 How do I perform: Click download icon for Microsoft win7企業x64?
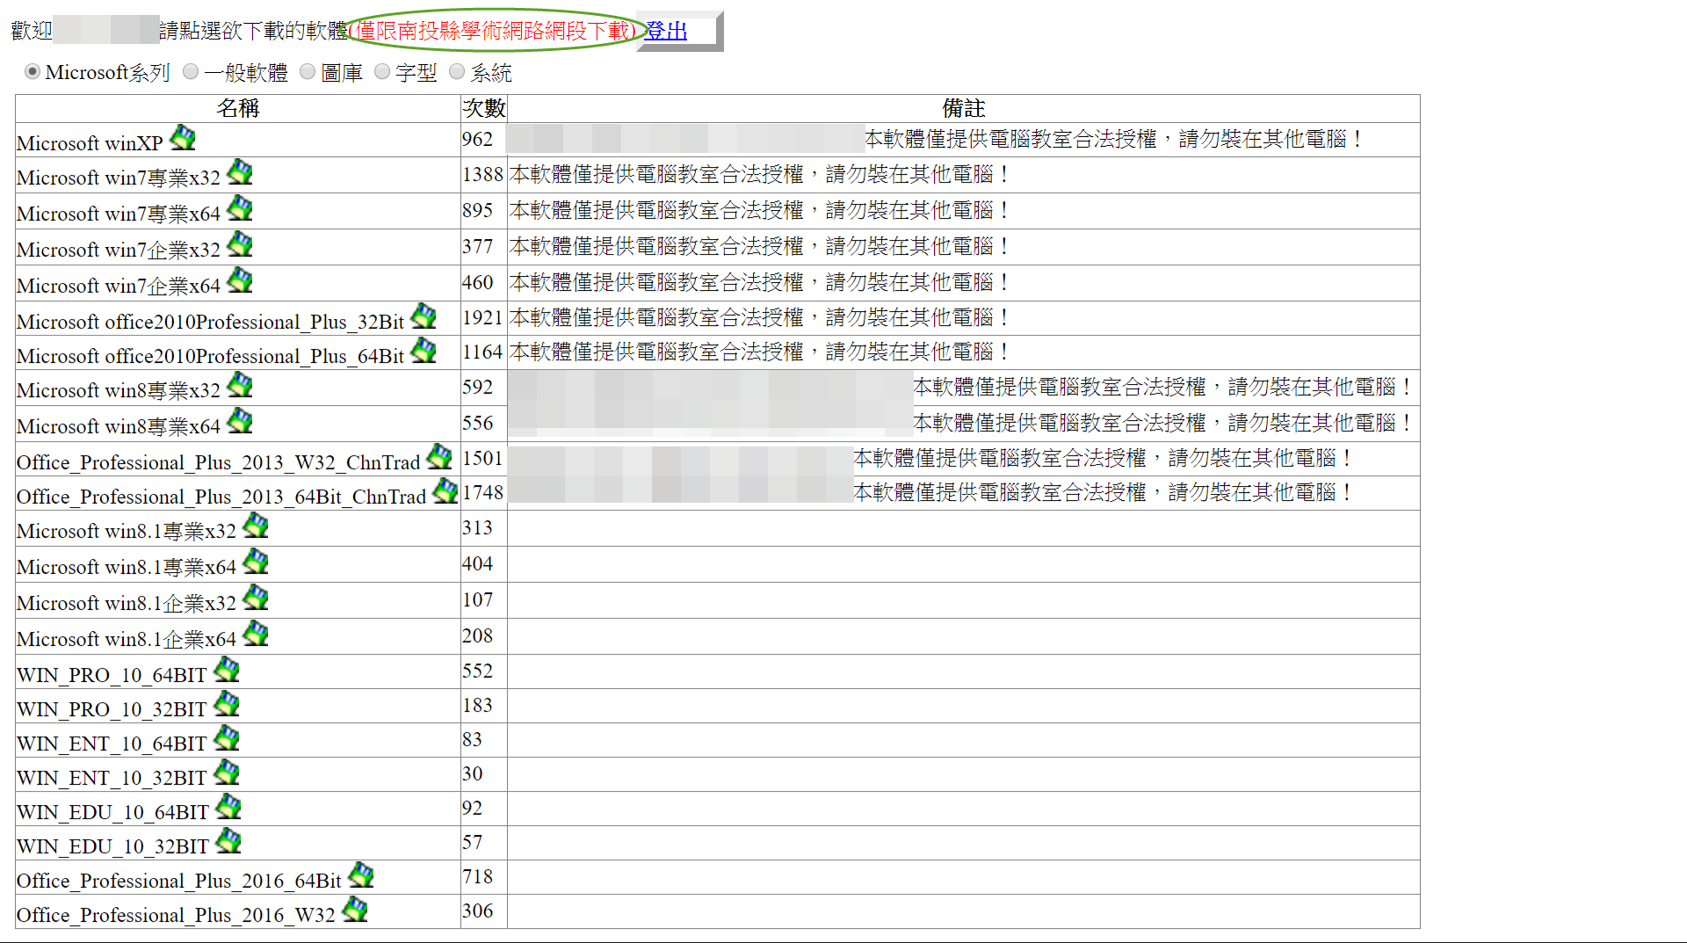click(240, 279)
